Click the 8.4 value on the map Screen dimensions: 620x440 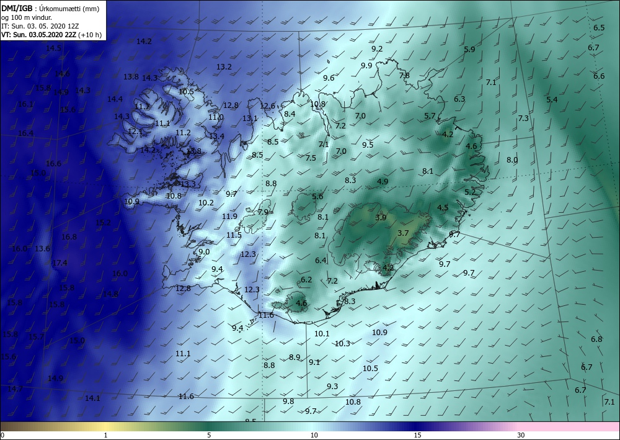pyautogui.click(x=290, y=114)
